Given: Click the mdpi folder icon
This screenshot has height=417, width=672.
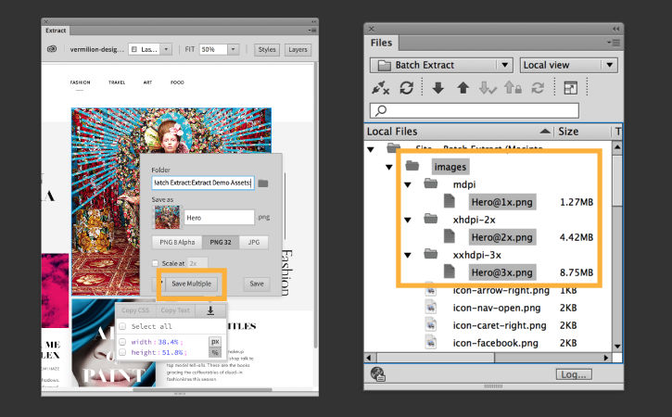Looking at the screenshot, I should [x=431, y=183].
